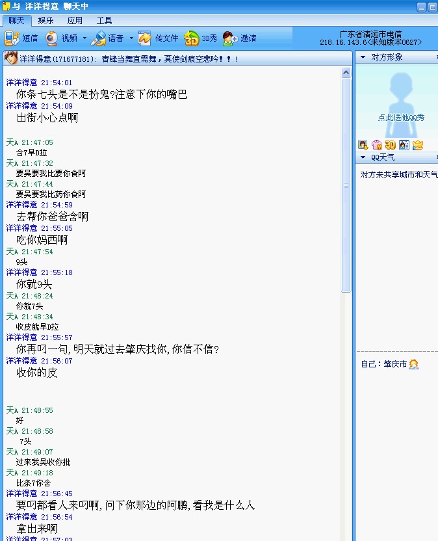Click the 洋洋得意 contact avatar

[11, 58]
